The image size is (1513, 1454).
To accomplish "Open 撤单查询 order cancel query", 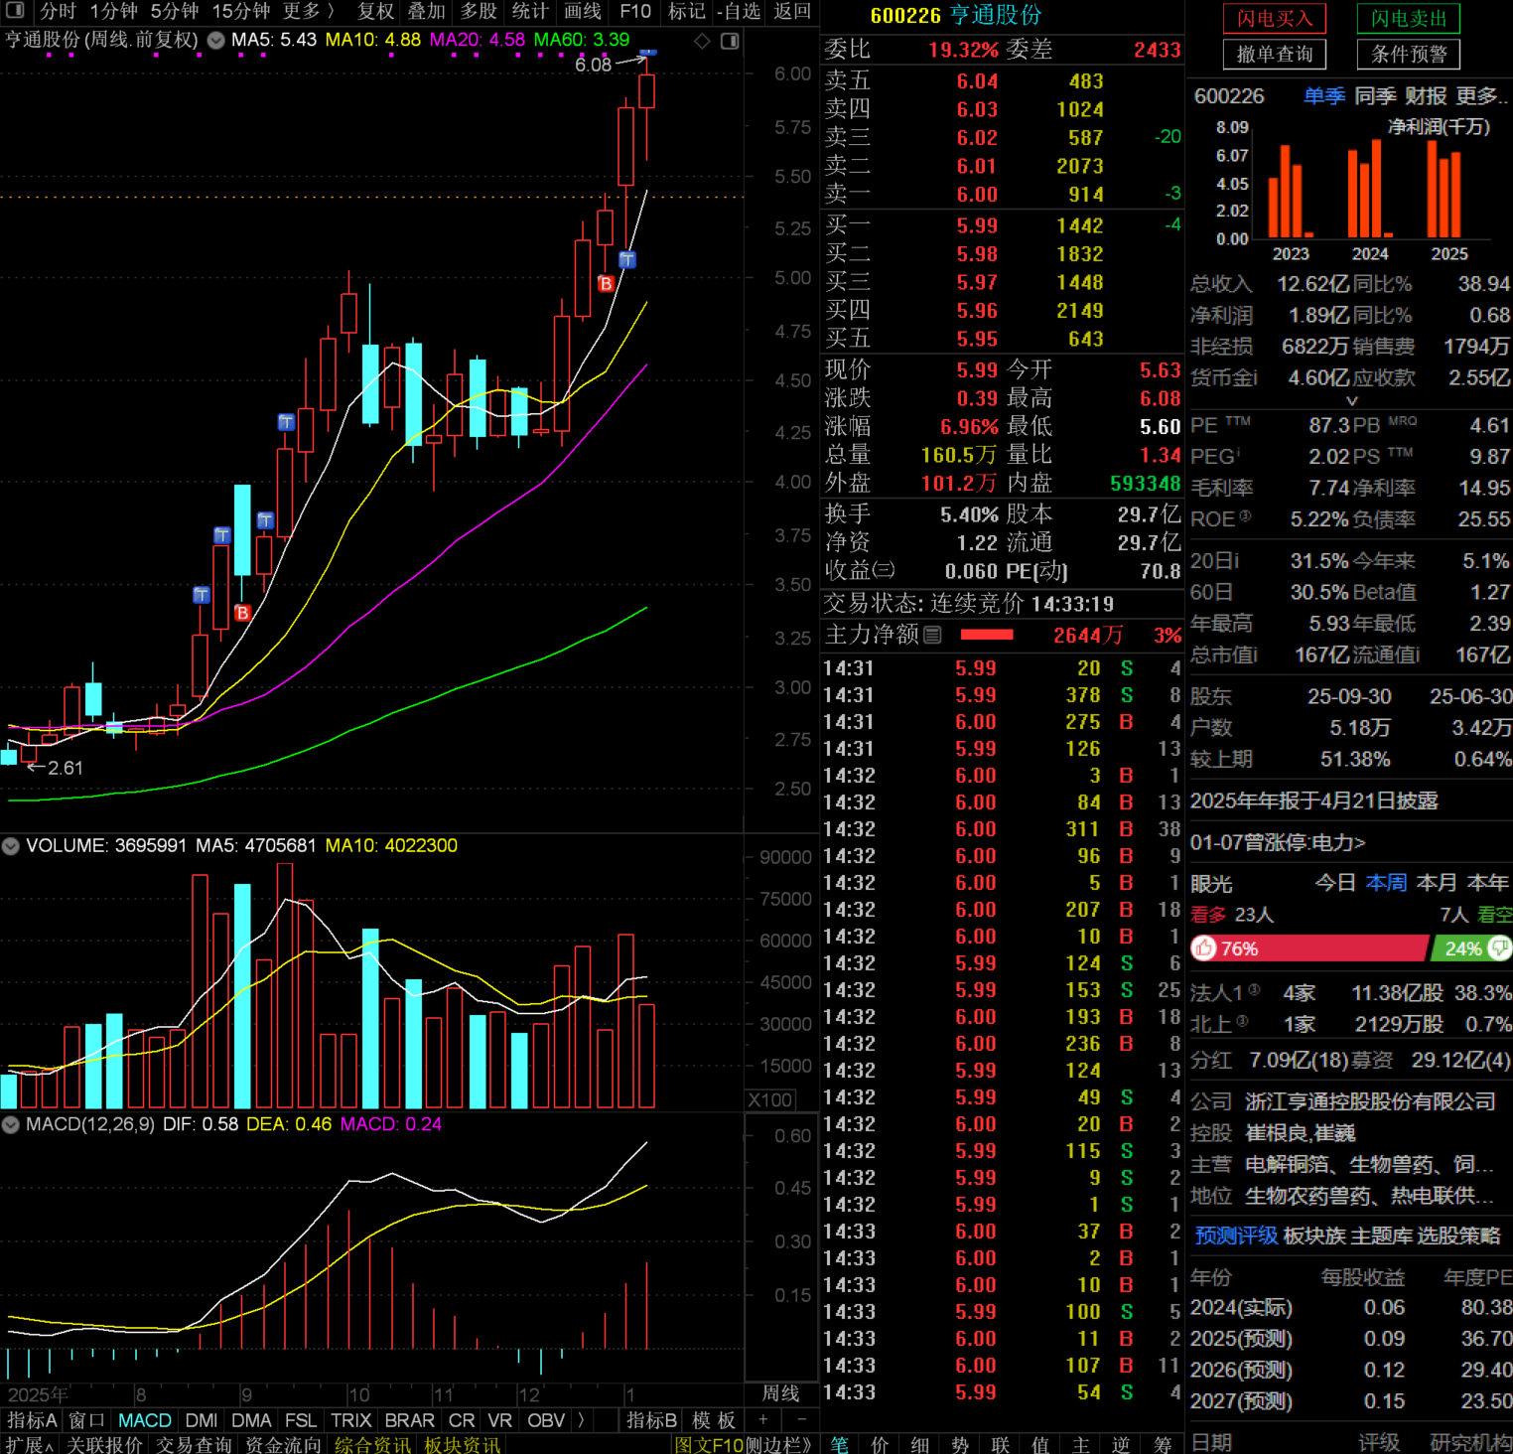I will pyautogui.click(x=1275, y=55).
